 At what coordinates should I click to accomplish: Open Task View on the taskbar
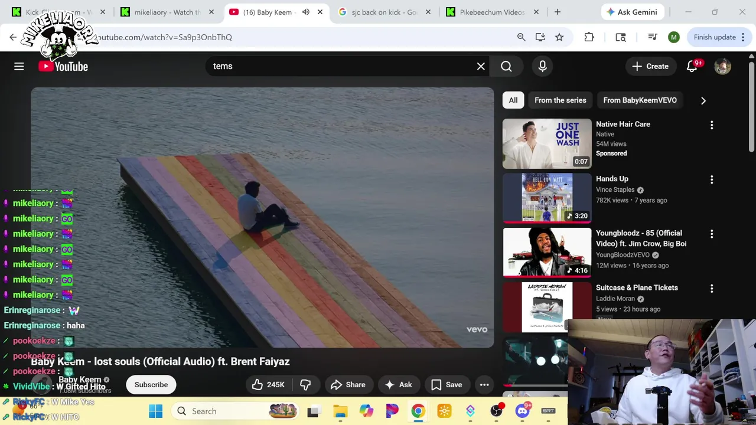coord(313,411)
